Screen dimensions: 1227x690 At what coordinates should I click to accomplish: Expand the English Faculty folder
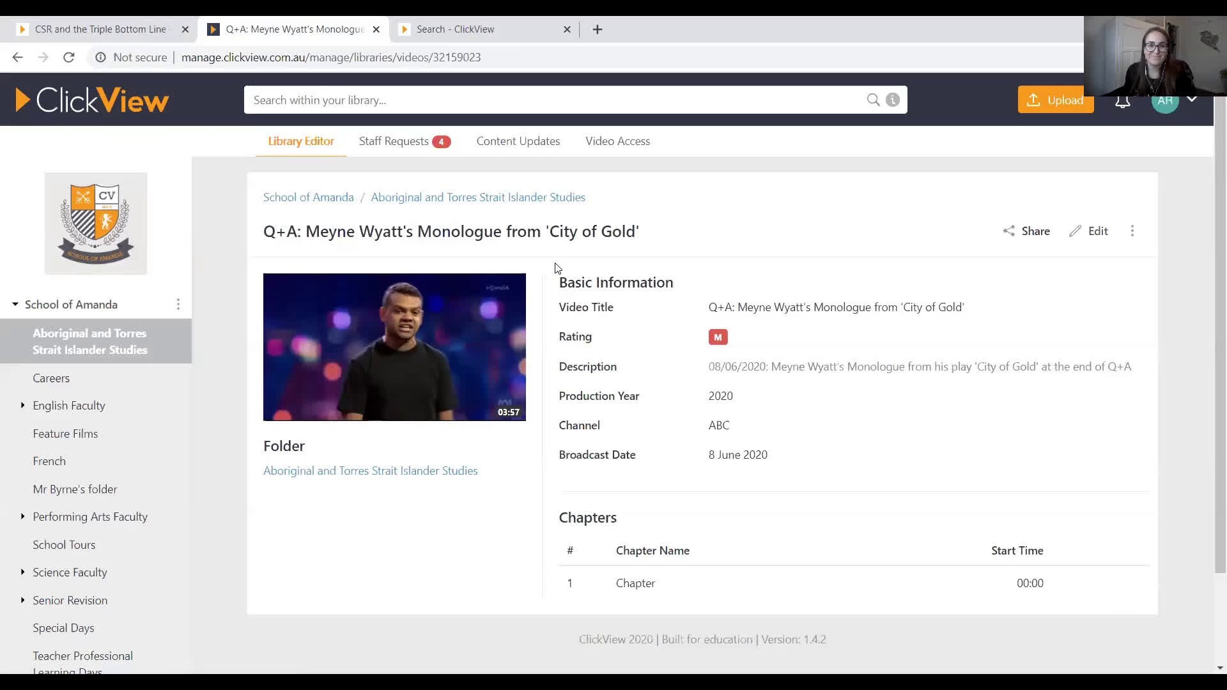[22, 406]
